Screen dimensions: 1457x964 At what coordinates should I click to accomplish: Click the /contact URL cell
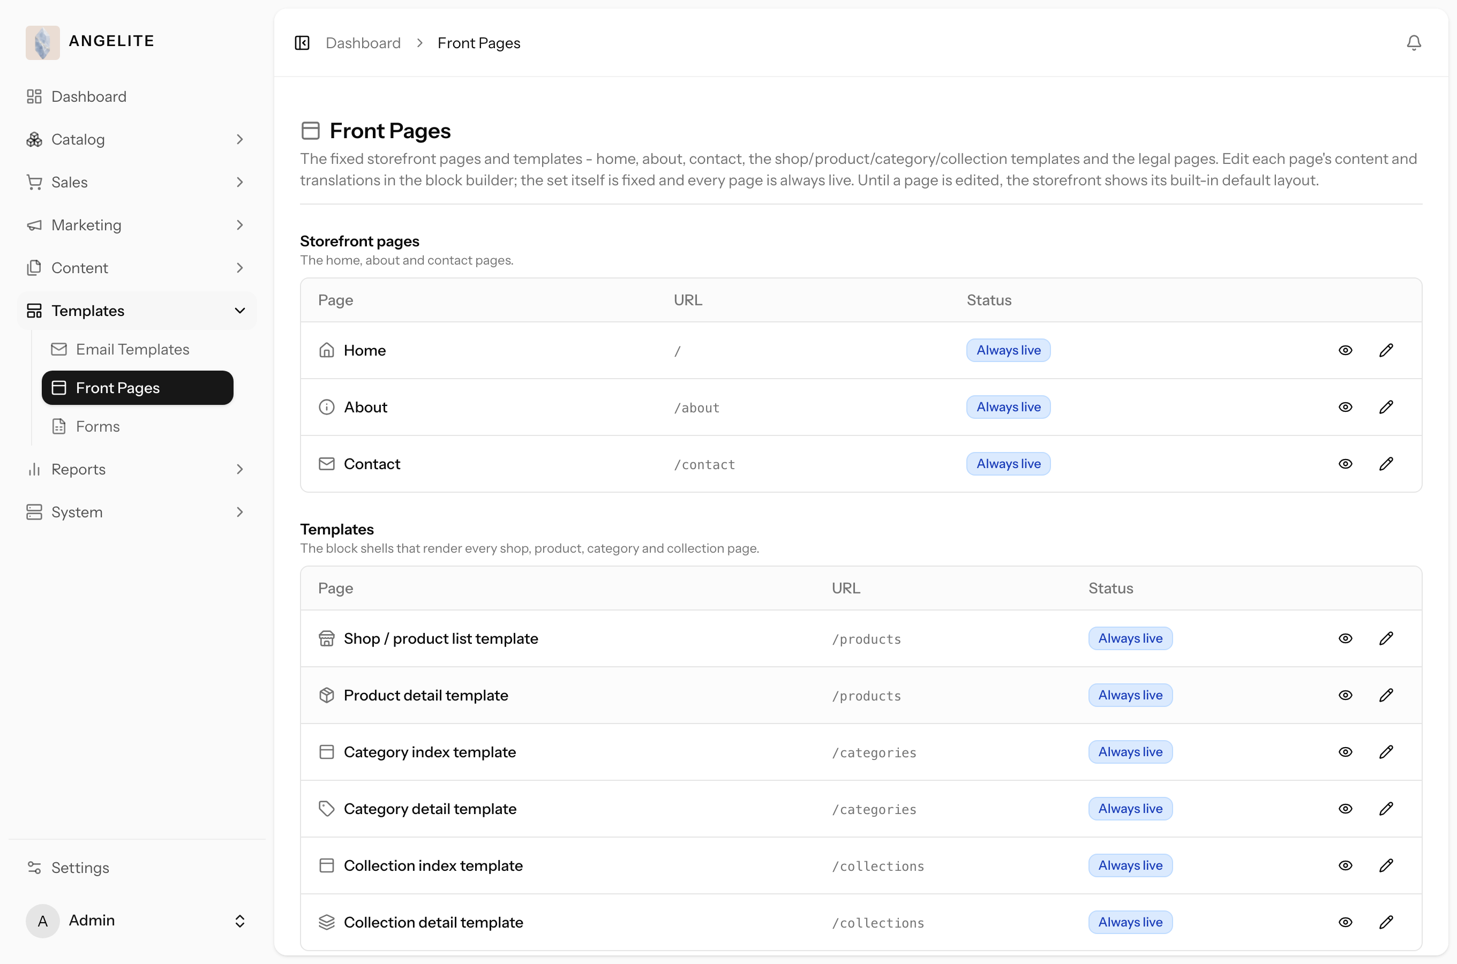(704, 464)
